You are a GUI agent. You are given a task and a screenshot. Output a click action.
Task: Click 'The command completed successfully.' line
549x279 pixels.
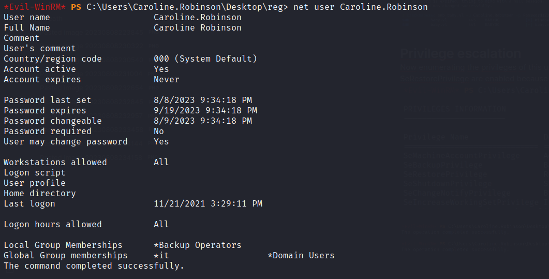[94, 266]
